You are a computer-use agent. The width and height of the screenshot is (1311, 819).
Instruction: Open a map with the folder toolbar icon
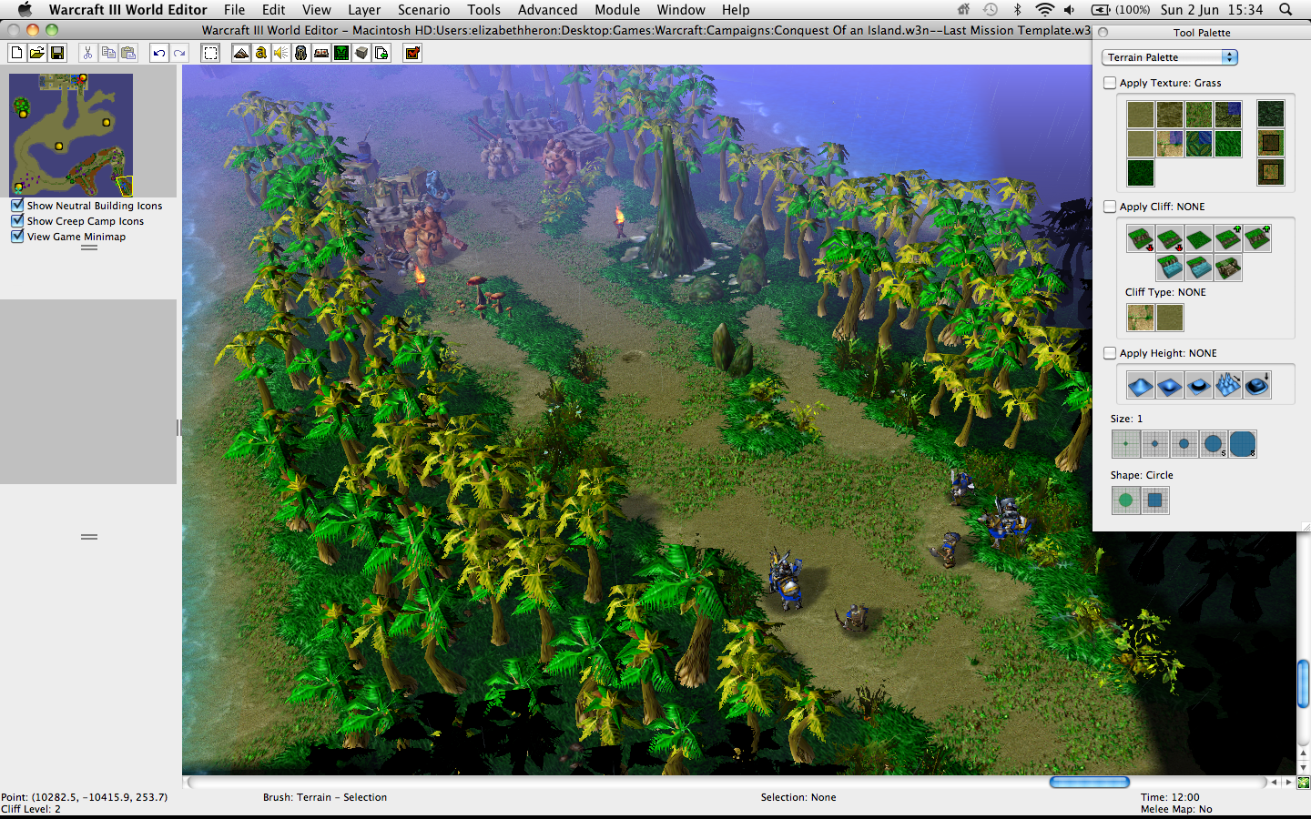click(36, 53)
